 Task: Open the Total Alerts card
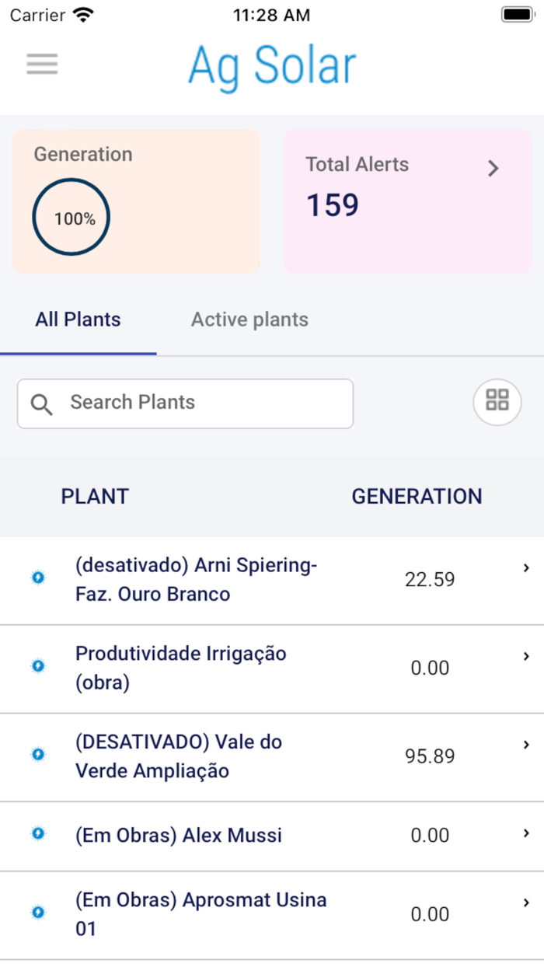tap(389, 202)
